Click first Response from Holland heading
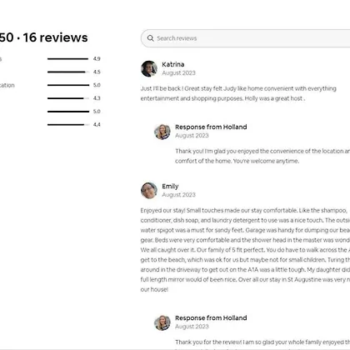The width and height of the screenshot is (350, 350). (x=211, y=127)
